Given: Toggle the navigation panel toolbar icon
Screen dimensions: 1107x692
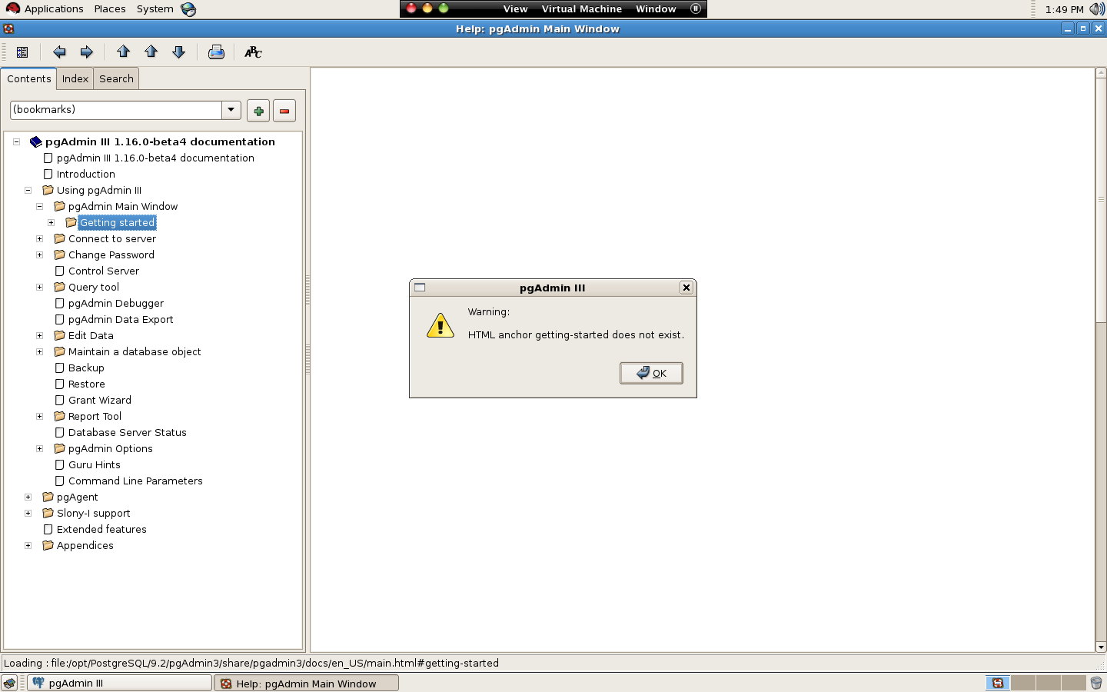Looking at the screenshot, I should pyautogui.click(x=22, y=52).
